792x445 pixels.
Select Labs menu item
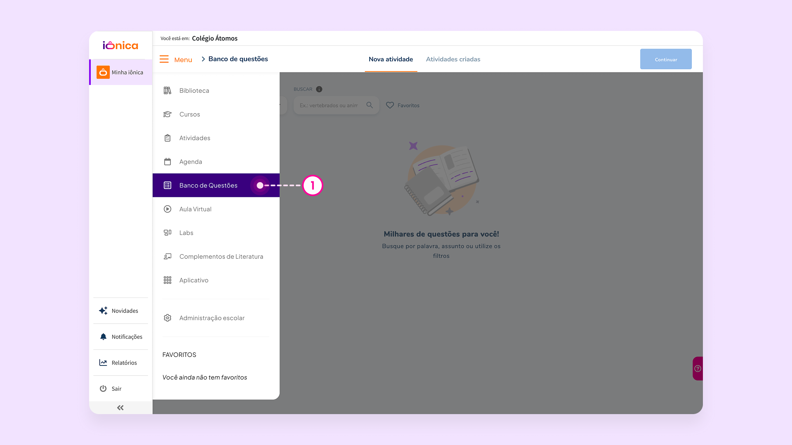coord(216,233)
